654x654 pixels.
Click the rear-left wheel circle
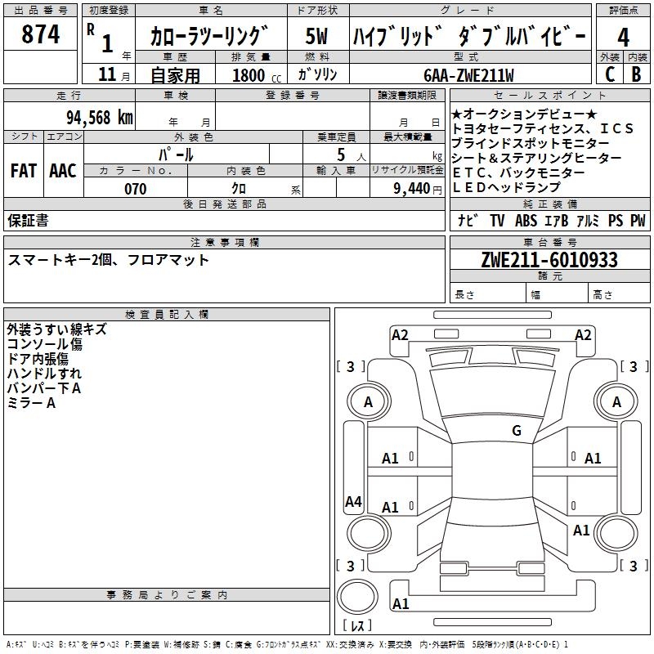coord(369,533)
